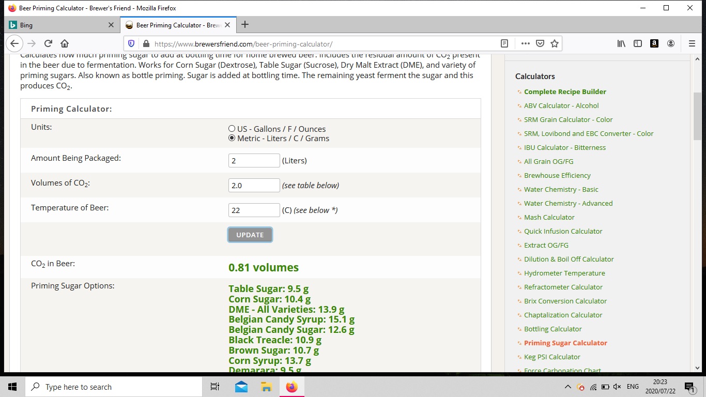706x397 pixels.
Task: Open Complete Recipe Builder link
Action: pos(565,91)
